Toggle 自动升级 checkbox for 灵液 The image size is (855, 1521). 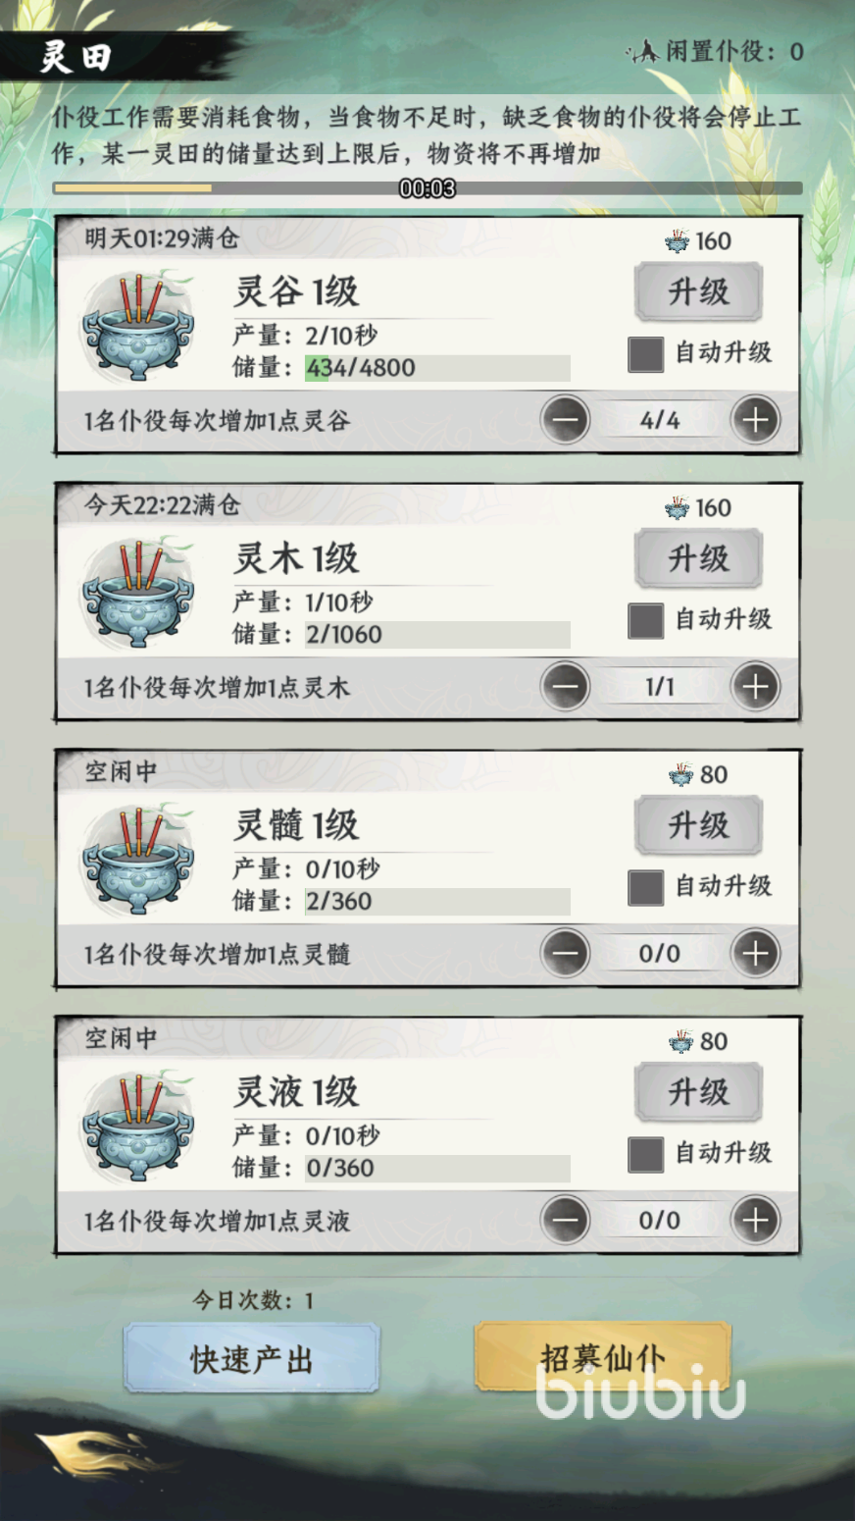point(645,1154)
